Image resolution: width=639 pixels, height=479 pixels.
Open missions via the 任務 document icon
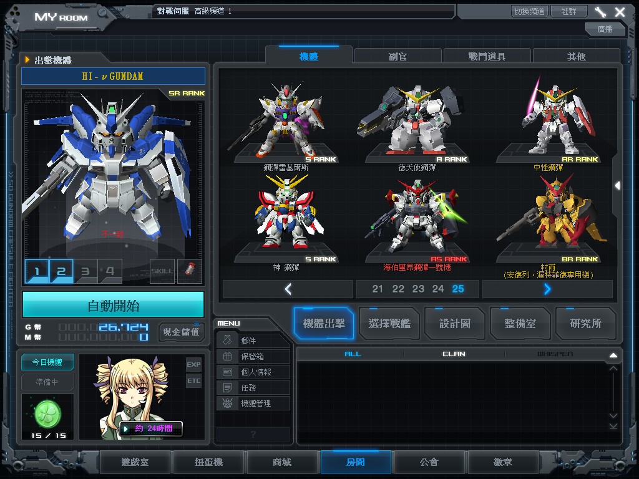(x=227, y=387)
